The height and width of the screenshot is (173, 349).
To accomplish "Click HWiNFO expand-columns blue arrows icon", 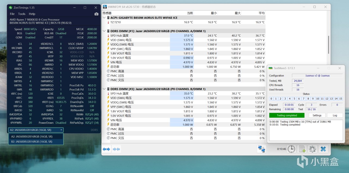I will coord(106,149).
